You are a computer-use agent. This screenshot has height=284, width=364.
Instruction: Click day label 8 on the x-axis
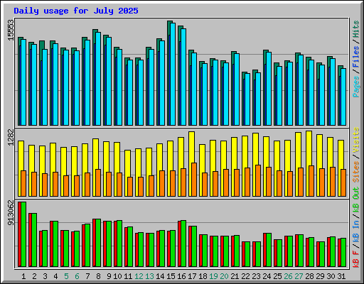(x=98, y=276)
